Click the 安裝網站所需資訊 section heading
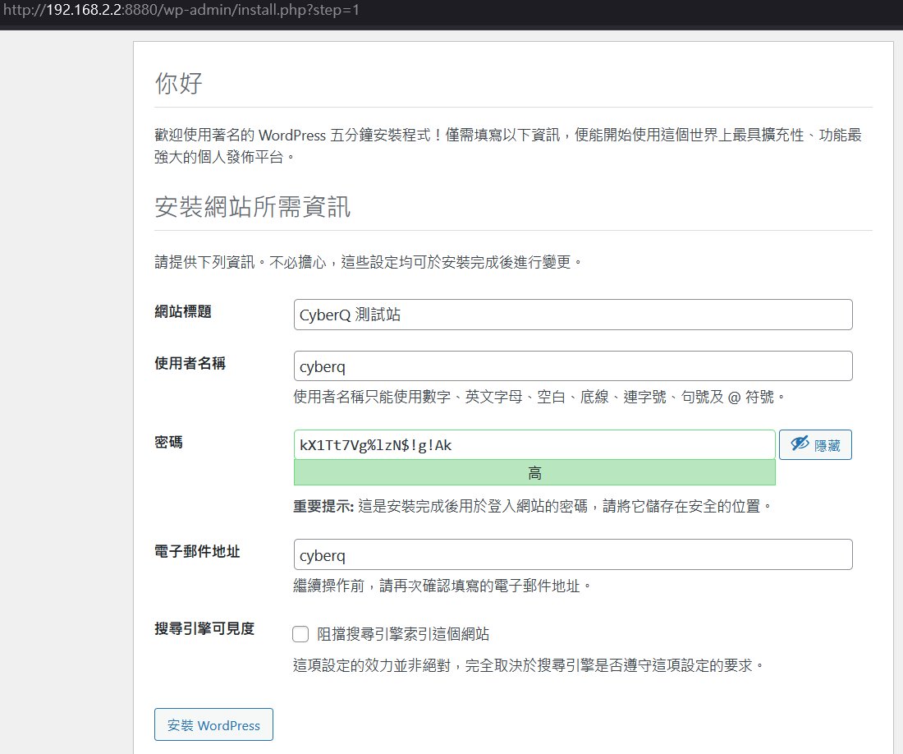The width and height of the screenshot is (903, 754). click(x=253, y=206)
